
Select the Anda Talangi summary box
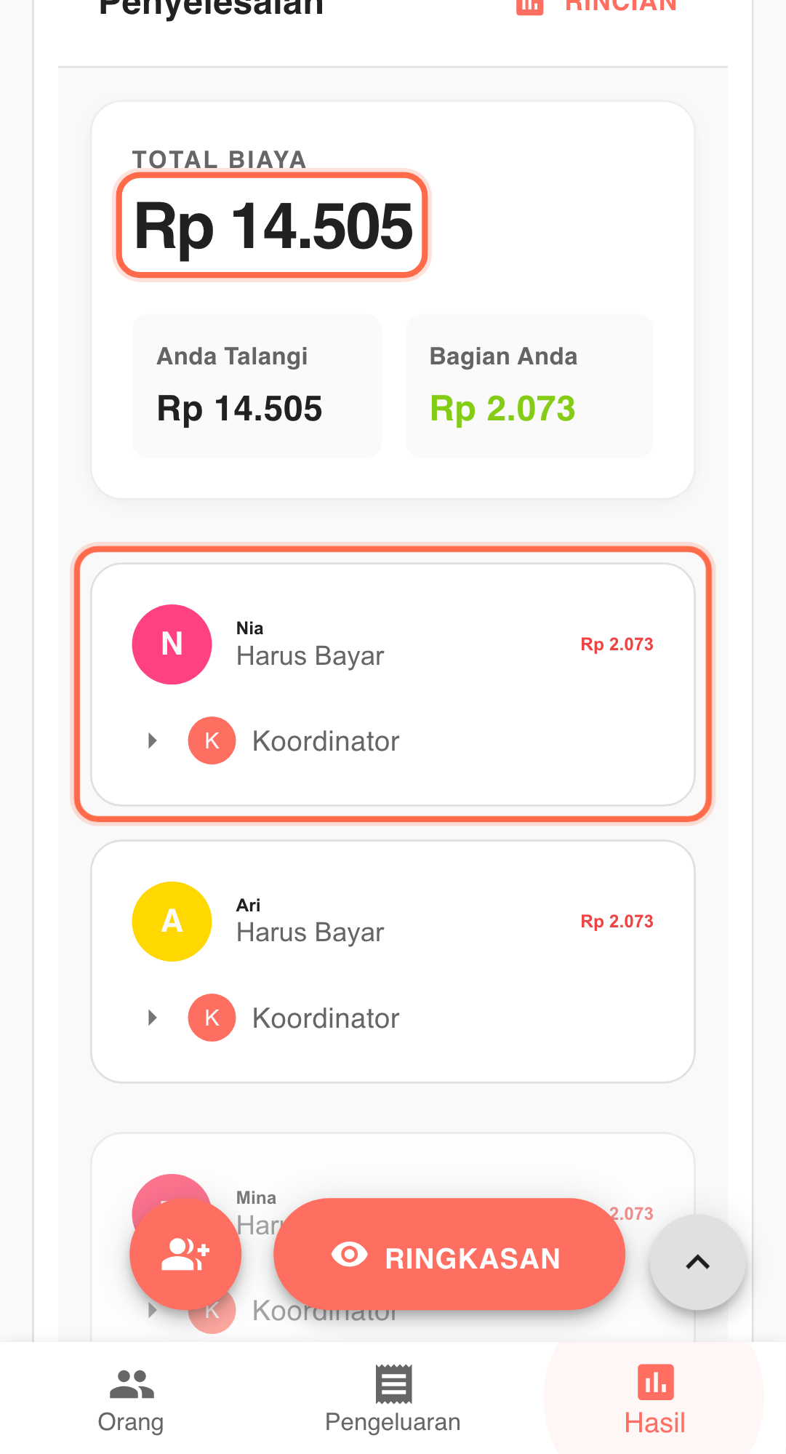tap(257, 386)
